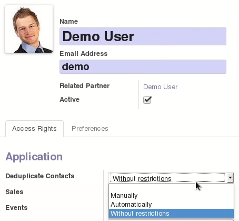Click the Sales label

(14, 192)
